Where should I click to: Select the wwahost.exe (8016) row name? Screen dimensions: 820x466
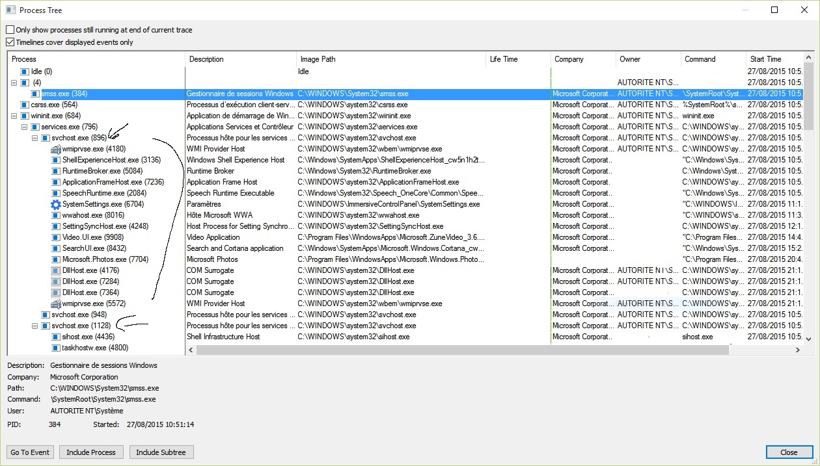[x=93, y=215]
